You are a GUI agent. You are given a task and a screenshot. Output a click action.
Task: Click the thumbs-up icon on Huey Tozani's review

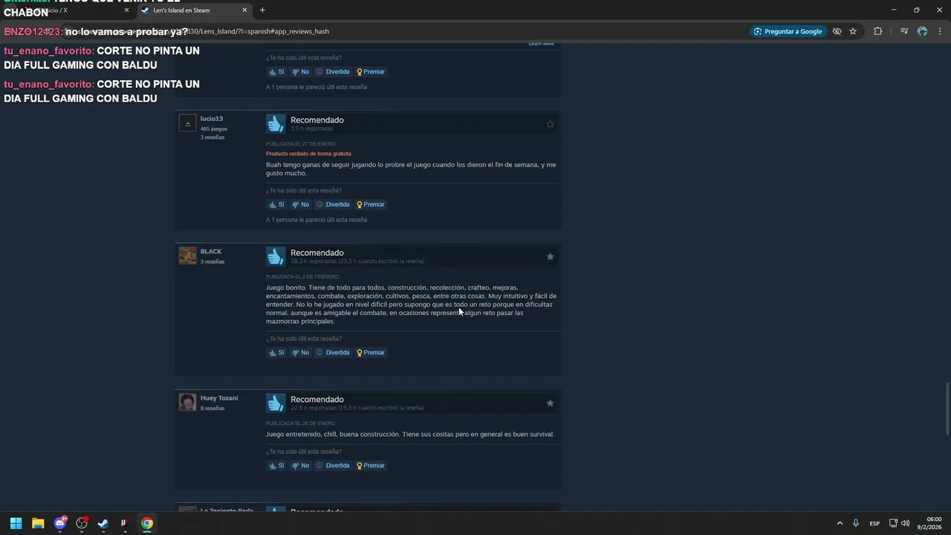276,403
